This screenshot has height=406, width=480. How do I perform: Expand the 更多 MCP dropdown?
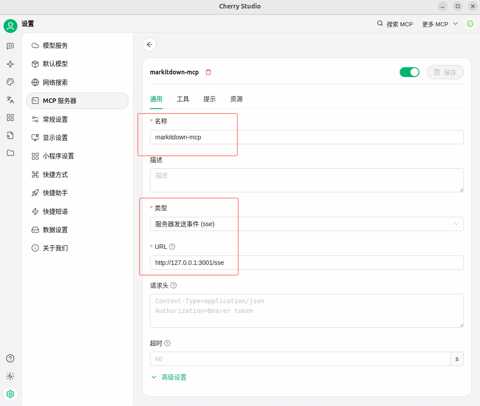[440, 24]
